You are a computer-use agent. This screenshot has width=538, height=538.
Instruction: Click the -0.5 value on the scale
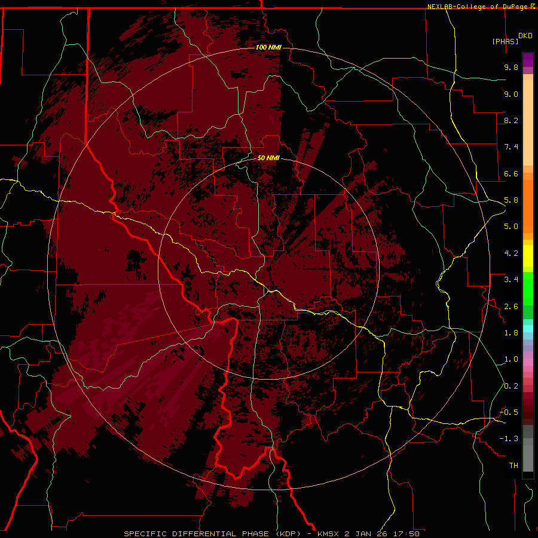[x=509, y=412]
